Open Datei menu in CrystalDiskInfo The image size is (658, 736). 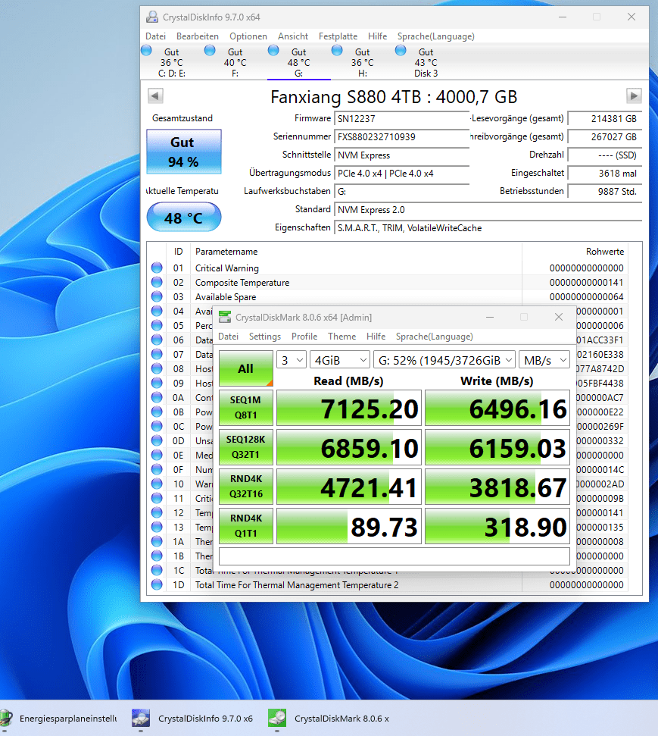click(x=156, y=36)
